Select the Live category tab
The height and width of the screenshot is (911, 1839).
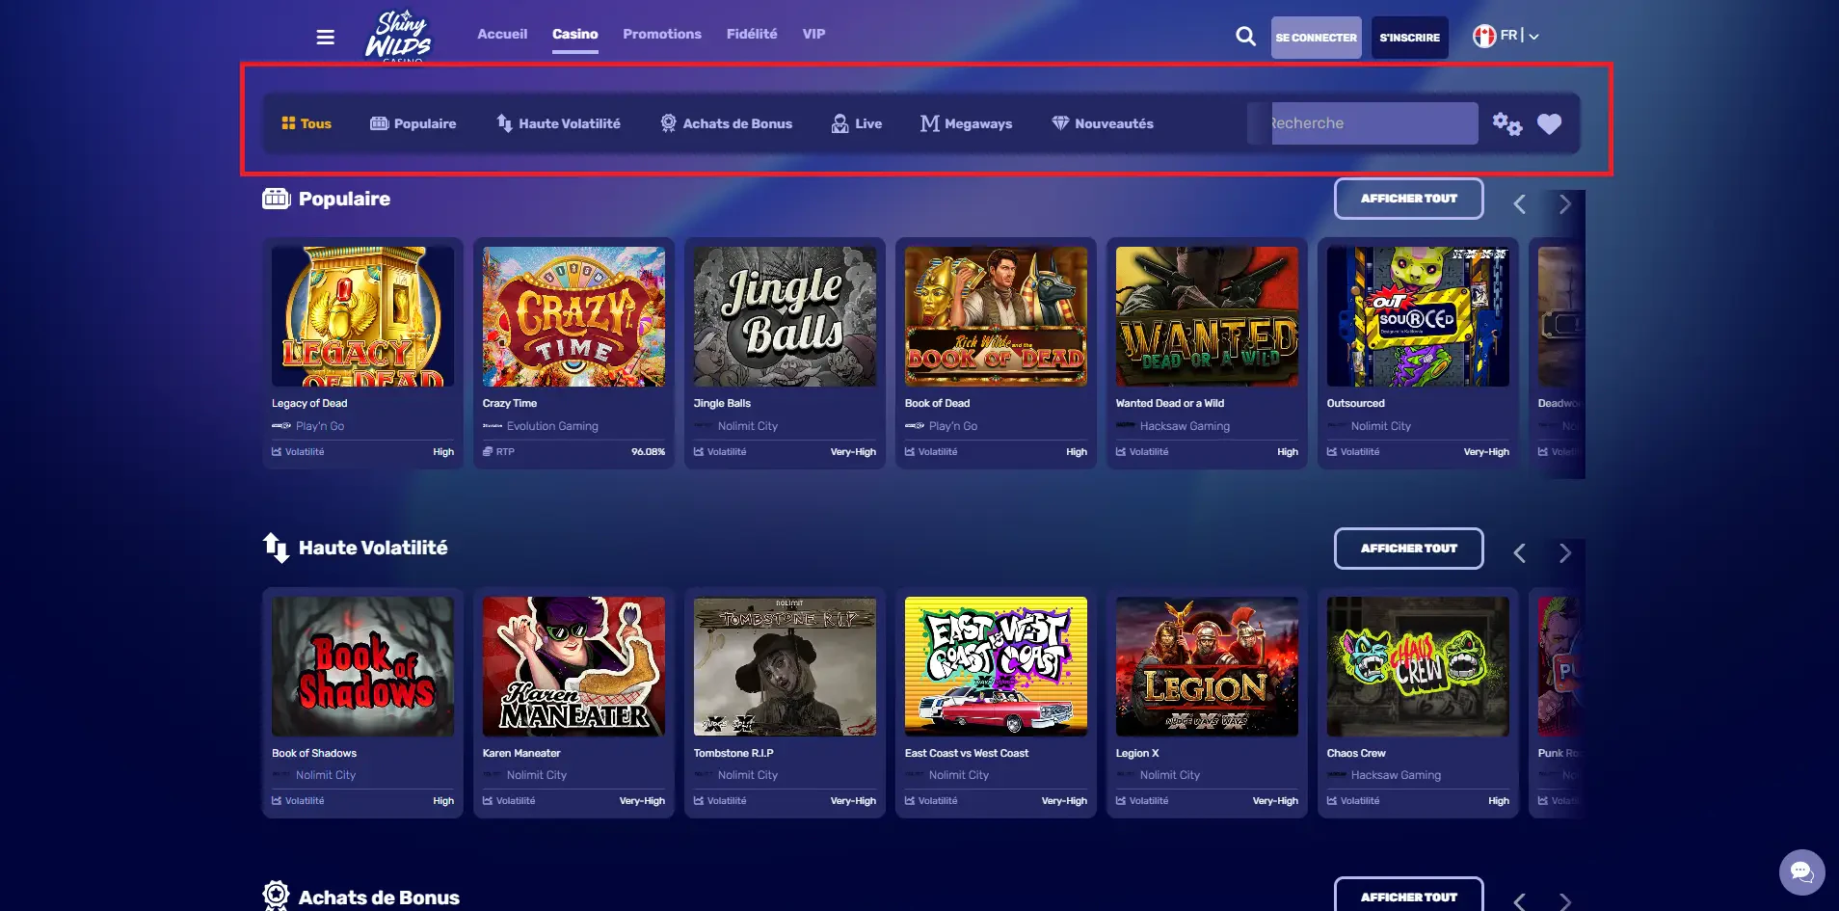(x=857, y=123)
